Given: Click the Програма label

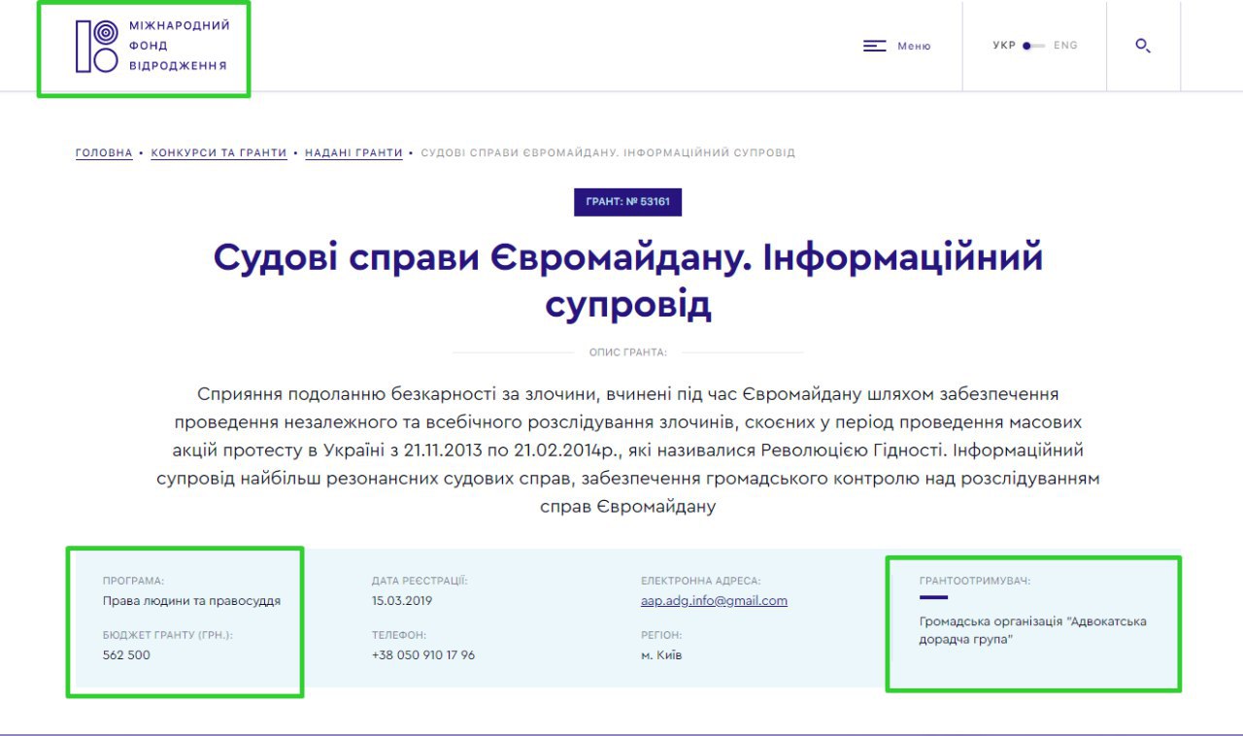Looking at the screenshot, I should click(x=134, y=581).
